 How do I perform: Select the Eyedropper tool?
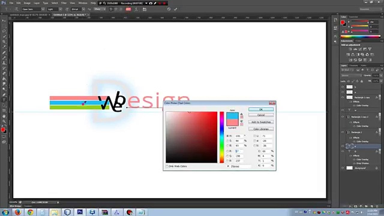pyautogui.click(x=4, y=47)
